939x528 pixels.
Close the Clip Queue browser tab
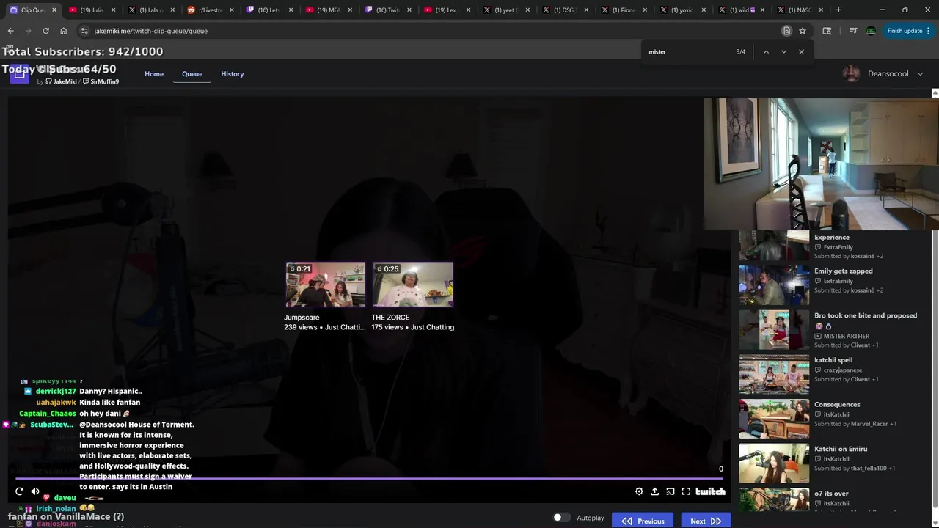pyautogui.click(x=54, y=10)
